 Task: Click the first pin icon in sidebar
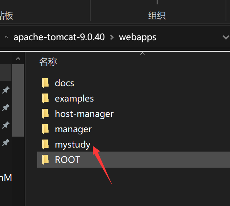(6, 90)
